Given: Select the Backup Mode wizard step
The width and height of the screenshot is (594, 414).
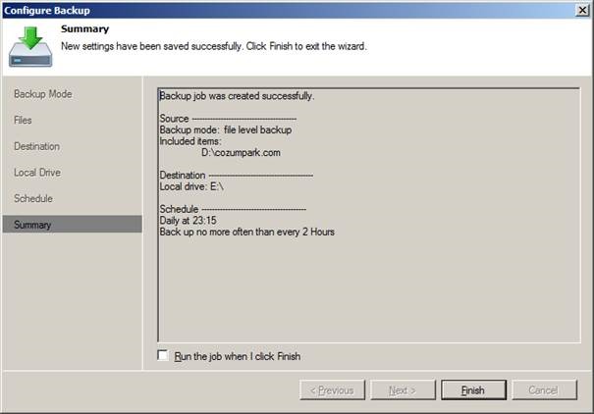Looking at the screenshot, I should point(43,94).
